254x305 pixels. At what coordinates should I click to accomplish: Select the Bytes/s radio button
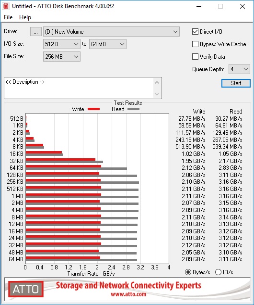click(188, 272)
